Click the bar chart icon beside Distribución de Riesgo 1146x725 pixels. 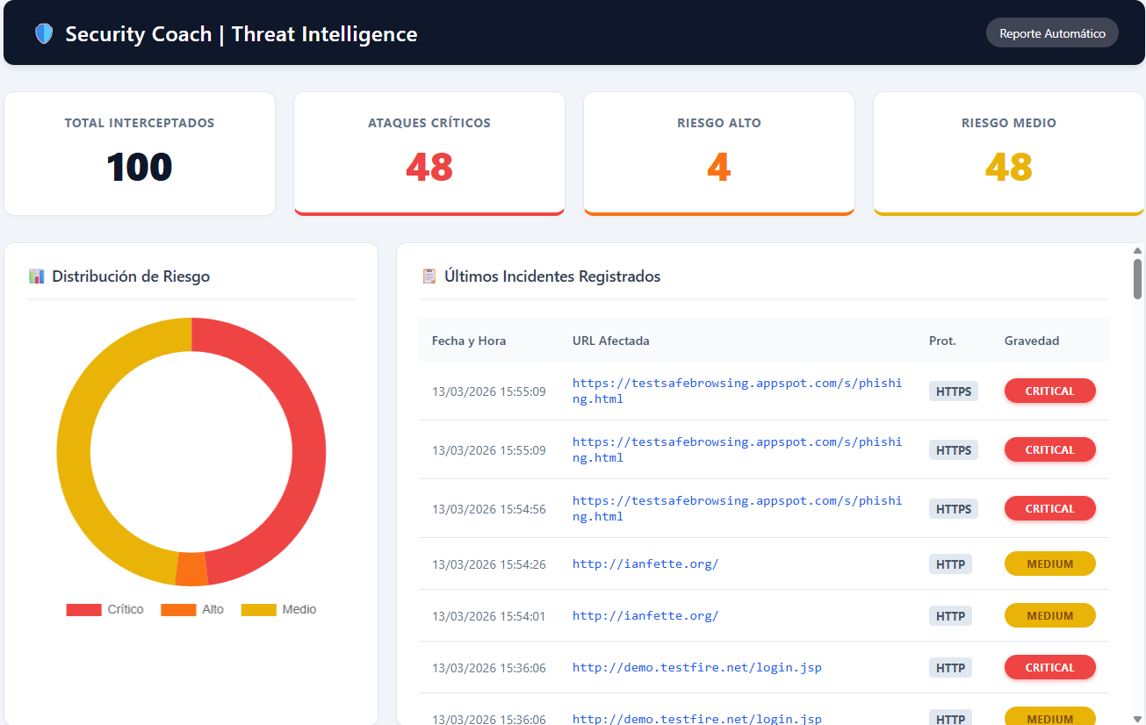click(x=36, y=276)
